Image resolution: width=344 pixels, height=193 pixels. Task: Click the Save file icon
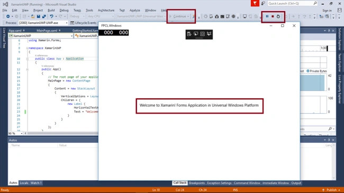[39, 16]
